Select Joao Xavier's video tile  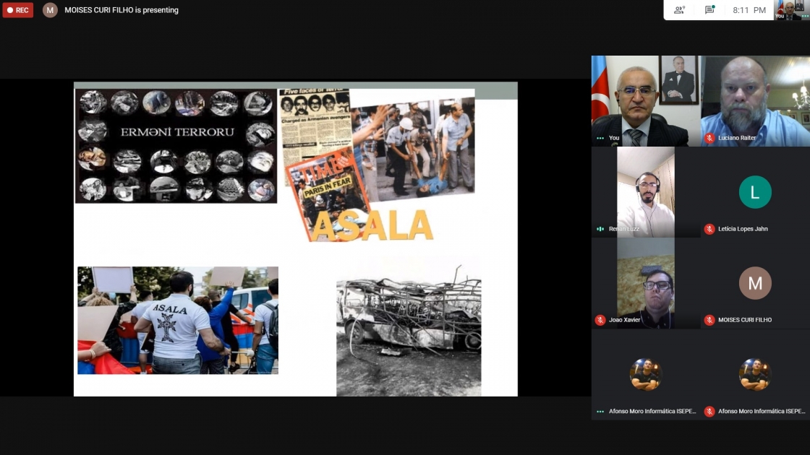tap(646, 282)
